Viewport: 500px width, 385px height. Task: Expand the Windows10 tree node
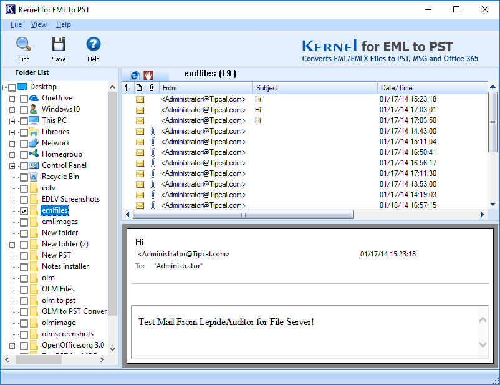coord(12,110)
